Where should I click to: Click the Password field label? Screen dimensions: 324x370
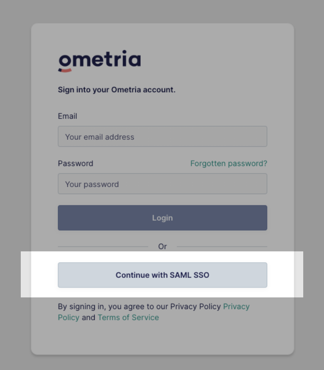pyautogui.click(x=75, y=163)
